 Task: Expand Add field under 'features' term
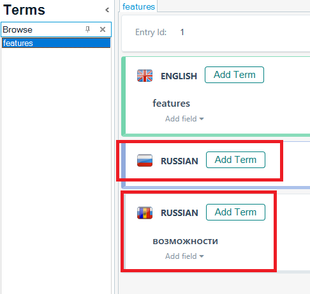click(x=184, y=119)
